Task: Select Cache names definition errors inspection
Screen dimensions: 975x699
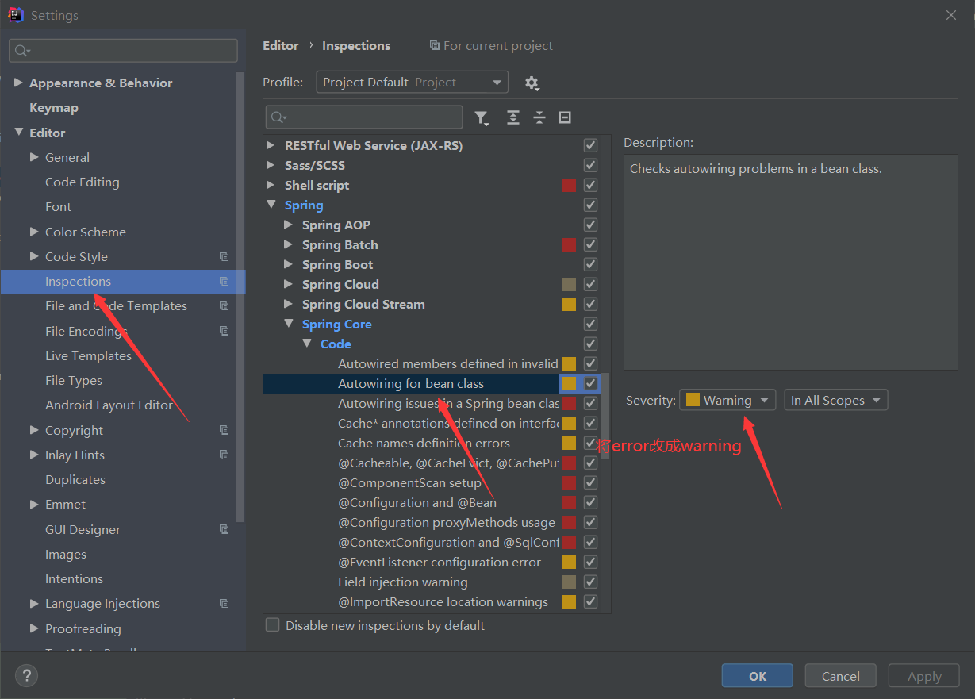Action: click(424, 443)
